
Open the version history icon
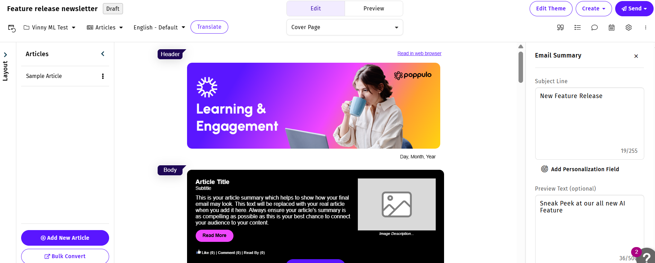[12, 28]
